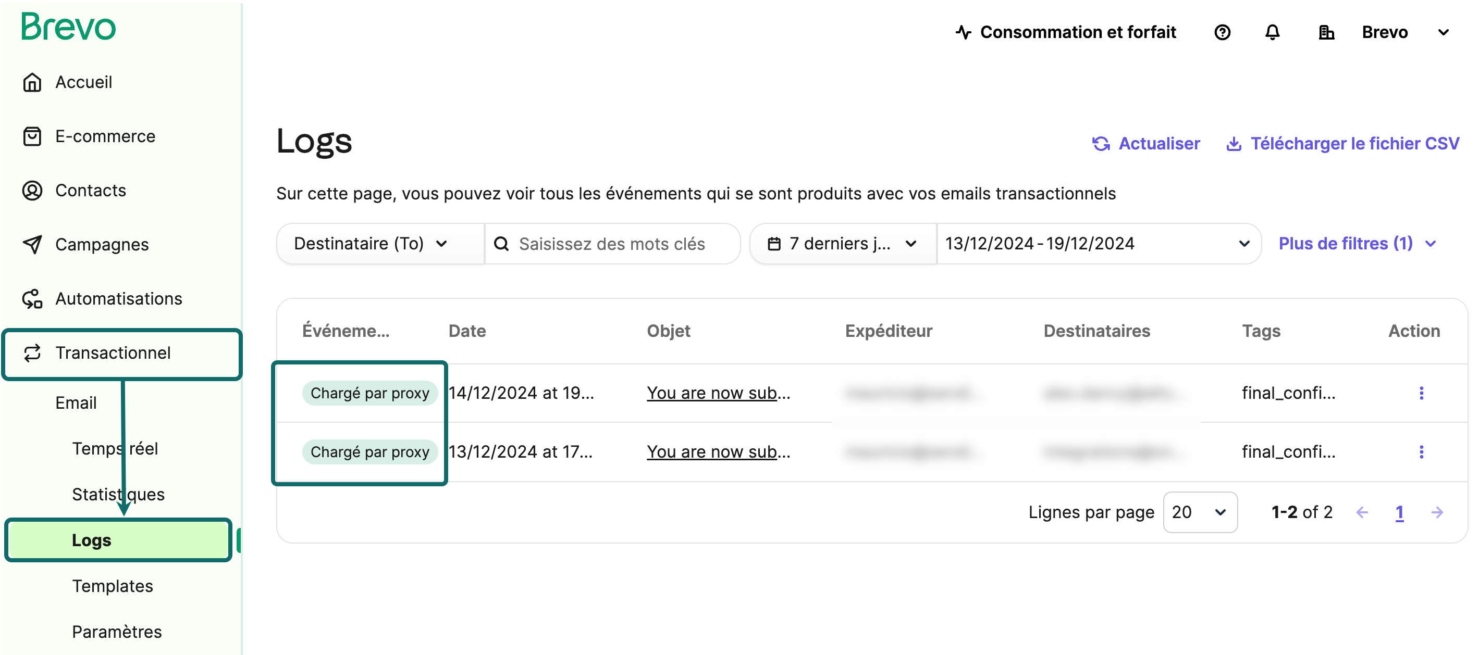Click the organization building icon
Image resolution: width=1479 pixels, height=655 pixels.
(1326, 33)
